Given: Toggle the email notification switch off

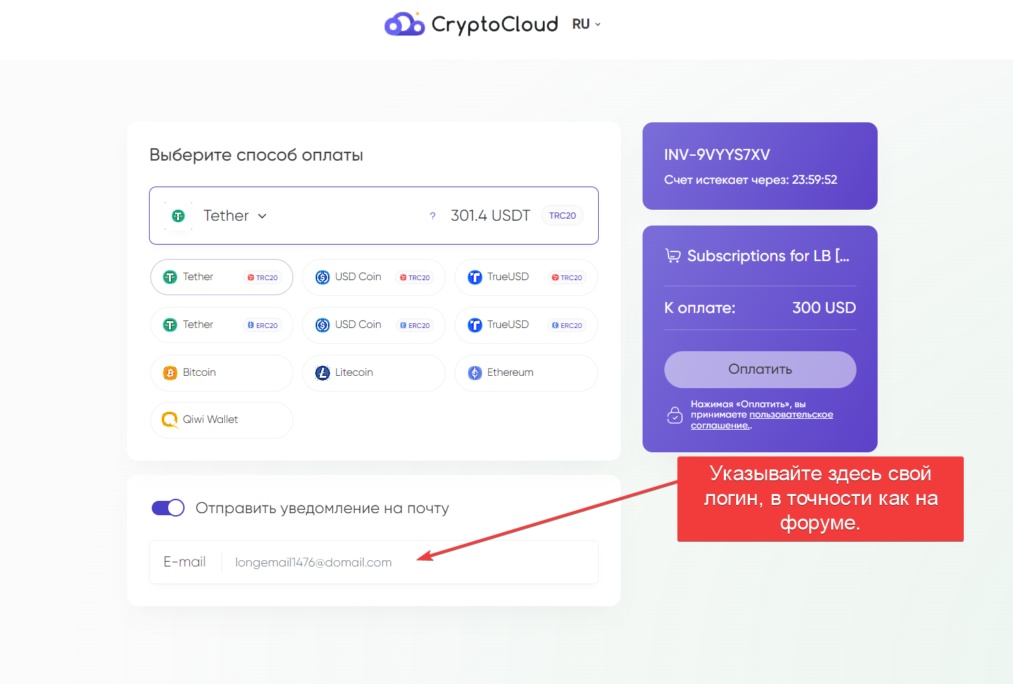Looking at the screenshot, I should 168,508.
